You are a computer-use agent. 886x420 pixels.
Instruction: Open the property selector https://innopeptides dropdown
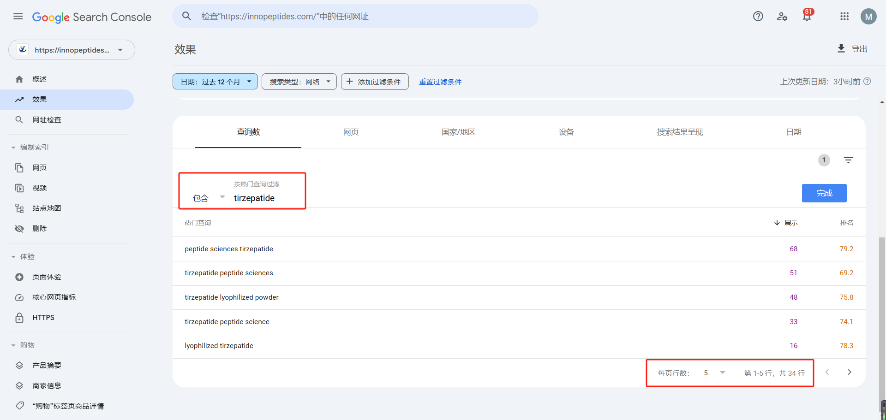click(x=72, y=50)
